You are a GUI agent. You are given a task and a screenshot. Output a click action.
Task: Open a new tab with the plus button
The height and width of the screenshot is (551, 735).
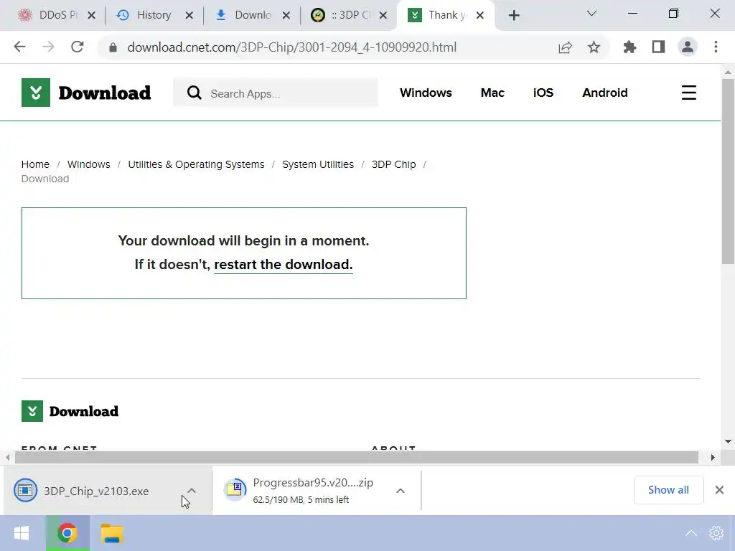pyautogui.click(x=514, y=16)
